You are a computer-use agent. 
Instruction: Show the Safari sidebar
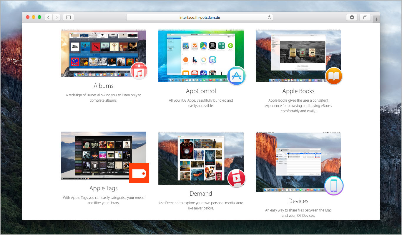(68, 17)
